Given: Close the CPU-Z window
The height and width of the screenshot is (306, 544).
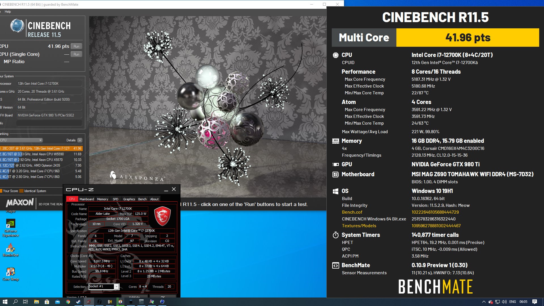Looking at the screenshot, I should click(174, 189).
